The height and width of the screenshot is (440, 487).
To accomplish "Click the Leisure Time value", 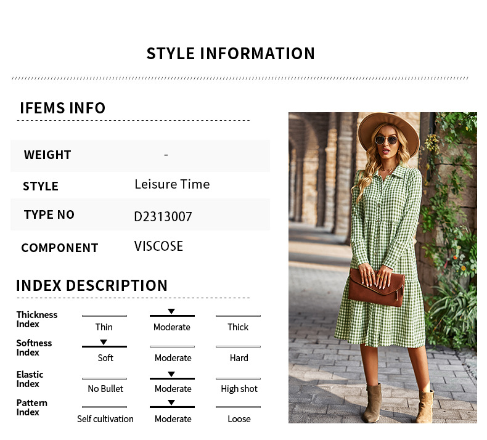I will [x=173, y=184].
